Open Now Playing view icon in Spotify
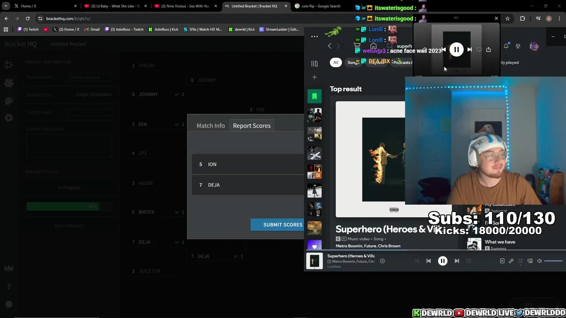The image size is (566, 318). [502, 261]
